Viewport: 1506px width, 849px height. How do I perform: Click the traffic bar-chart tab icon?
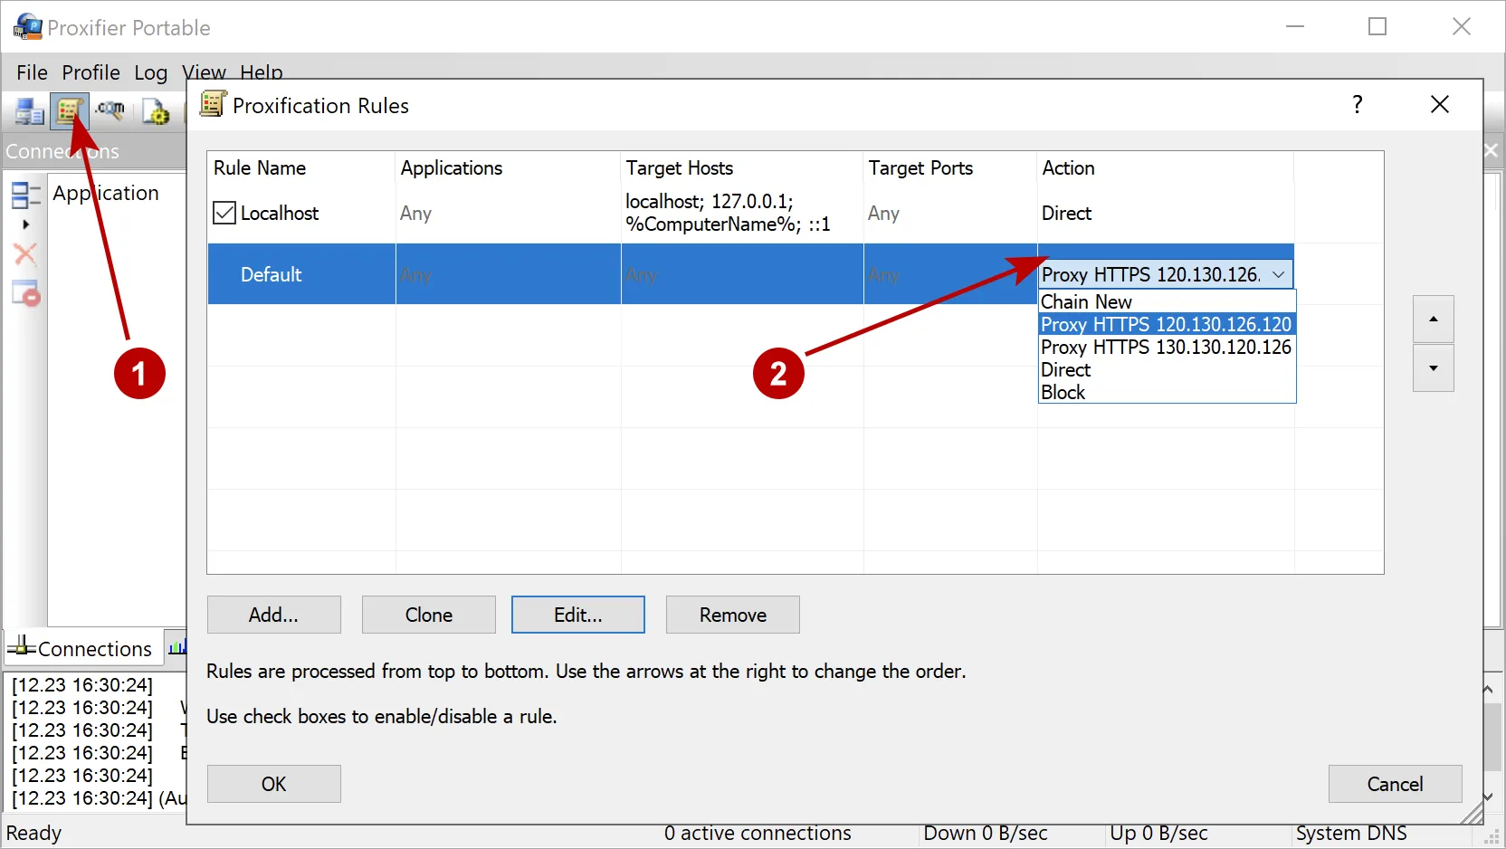click(x=177, y=648)
